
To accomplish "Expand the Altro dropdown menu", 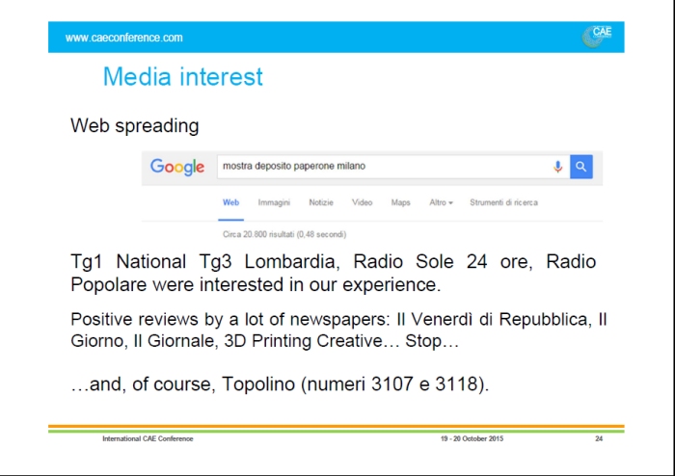I will [441, 202].
